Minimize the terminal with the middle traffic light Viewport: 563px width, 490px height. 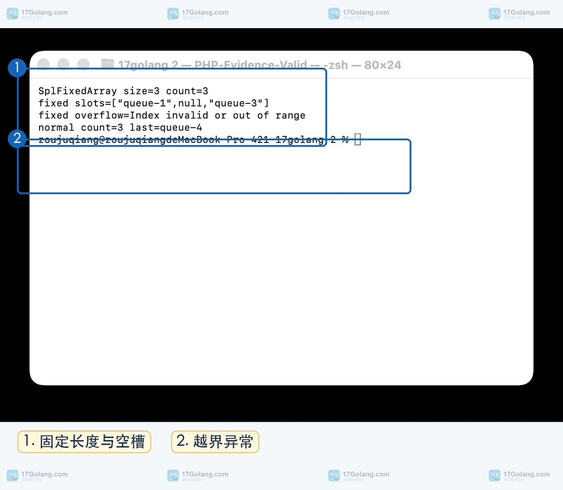pos(63,65)
